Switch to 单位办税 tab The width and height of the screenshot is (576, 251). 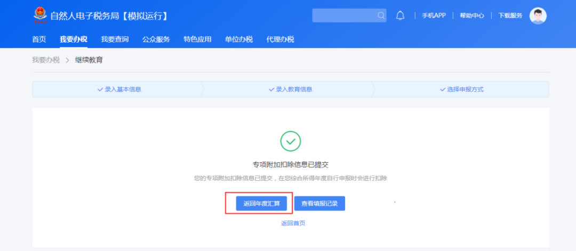coord(239,39)
